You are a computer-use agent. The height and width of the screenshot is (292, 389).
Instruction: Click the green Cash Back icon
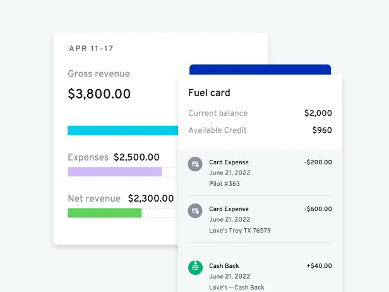(195, 267)
